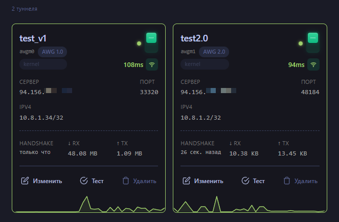The image size is (339, 222).
Task: Click the pencil edit icon on test2.0
Action: pyautogui.click(x=186, y=181)
